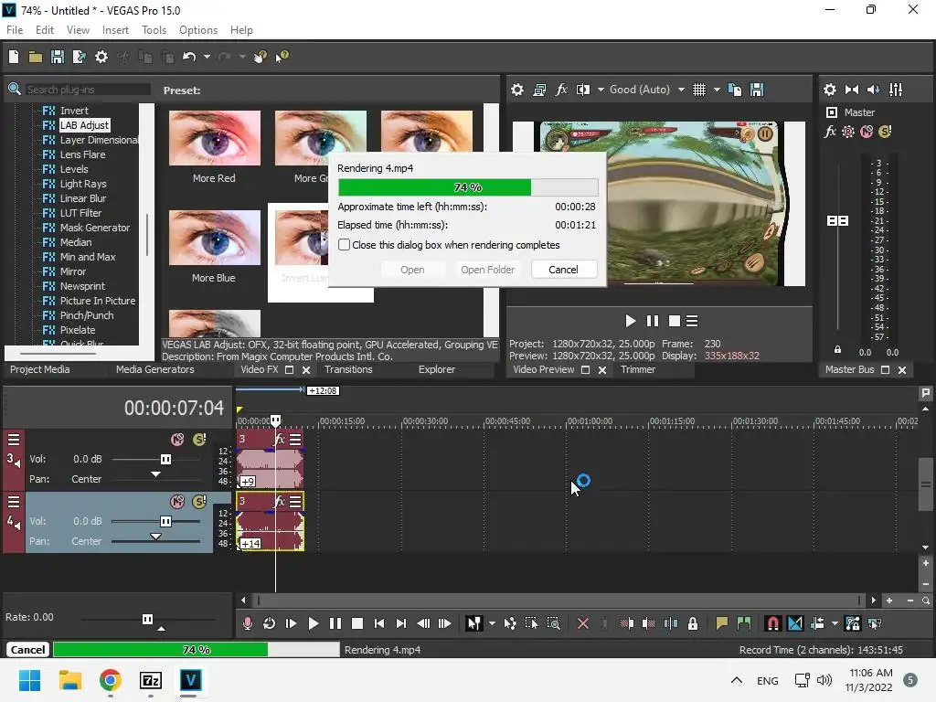Viewport: 936px width, 702px height.
Task: Toggle Lock Event padlock in toolbar
Action: (x=693, y=623)
